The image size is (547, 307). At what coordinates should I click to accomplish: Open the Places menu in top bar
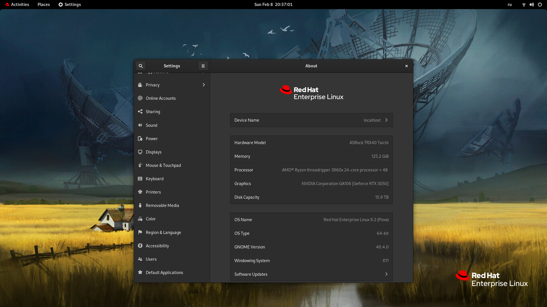tap(44, 5)
